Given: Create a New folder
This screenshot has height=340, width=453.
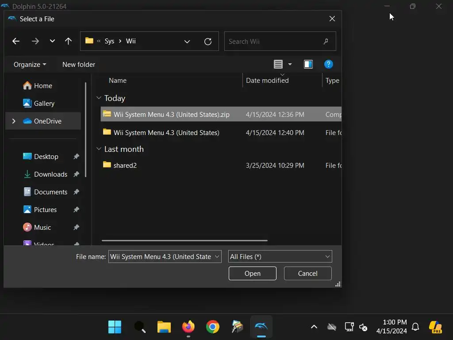Looking at the screenshot, I should coord(79,65).
